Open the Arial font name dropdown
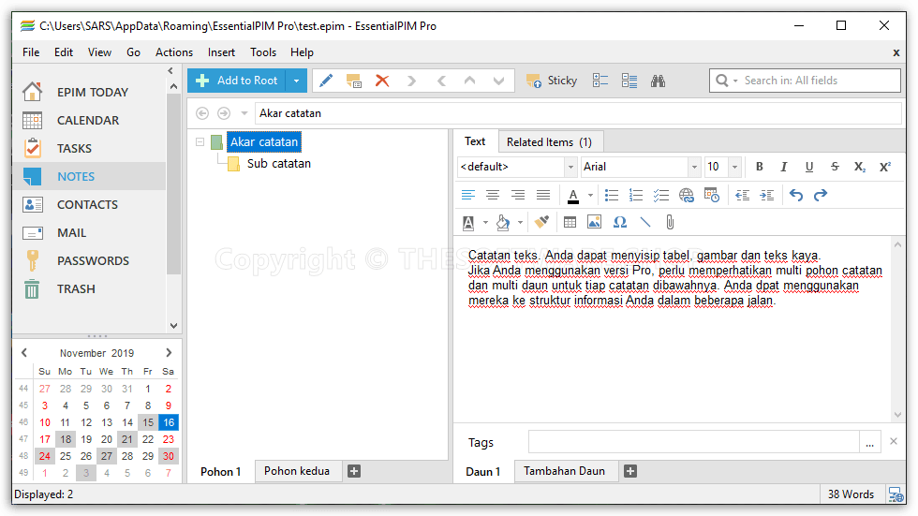Viewport: 918px width, 516px height. point(694,167)
